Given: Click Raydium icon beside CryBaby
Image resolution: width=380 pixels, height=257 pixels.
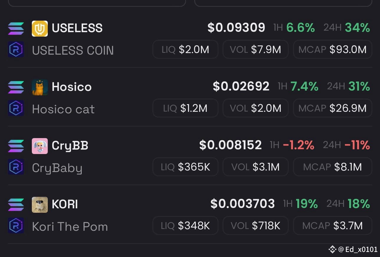Looking at the screenshot, I should pyautogui.click(x=16, y=167).
